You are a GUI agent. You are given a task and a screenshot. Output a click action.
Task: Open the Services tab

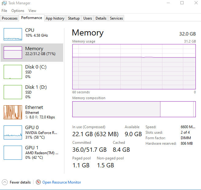tap(116, 18)
